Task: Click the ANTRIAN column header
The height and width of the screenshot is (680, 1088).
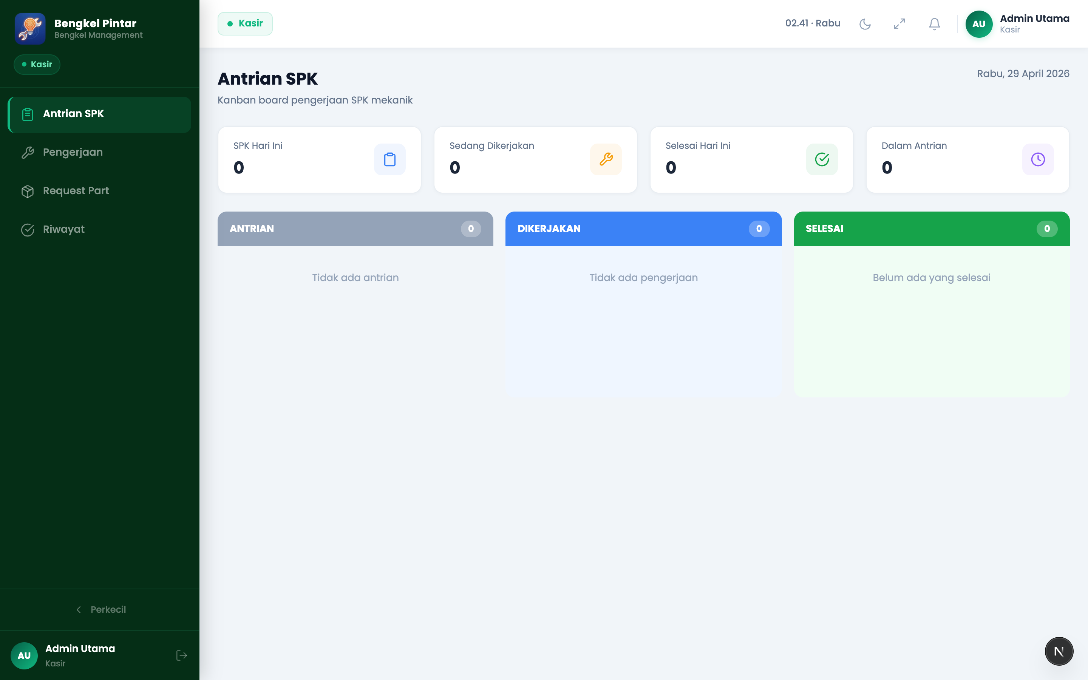Action: click(355, 229)
